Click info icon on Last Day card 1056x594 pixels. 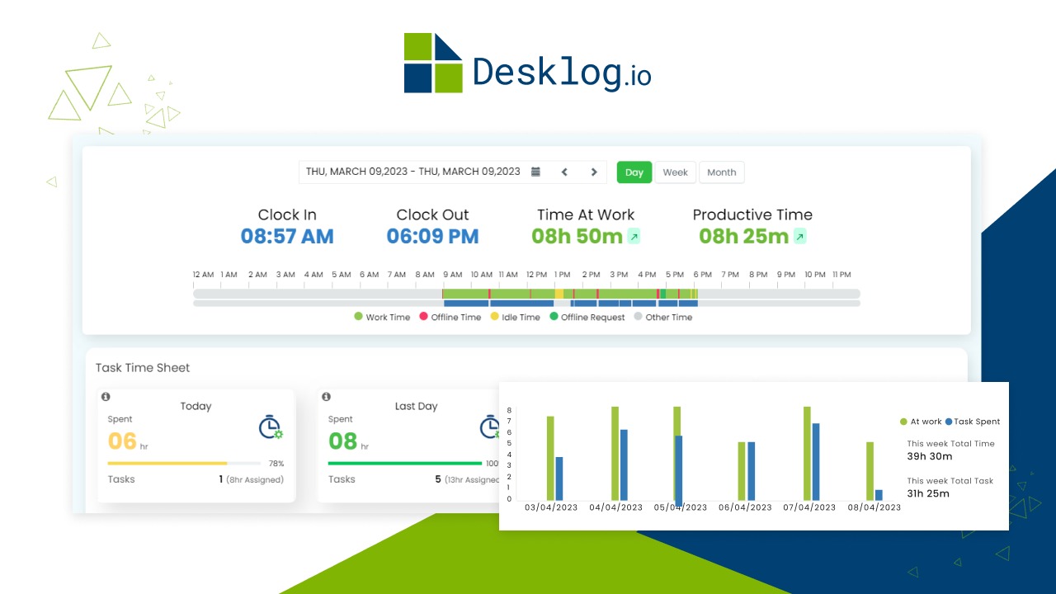point(326,397)
